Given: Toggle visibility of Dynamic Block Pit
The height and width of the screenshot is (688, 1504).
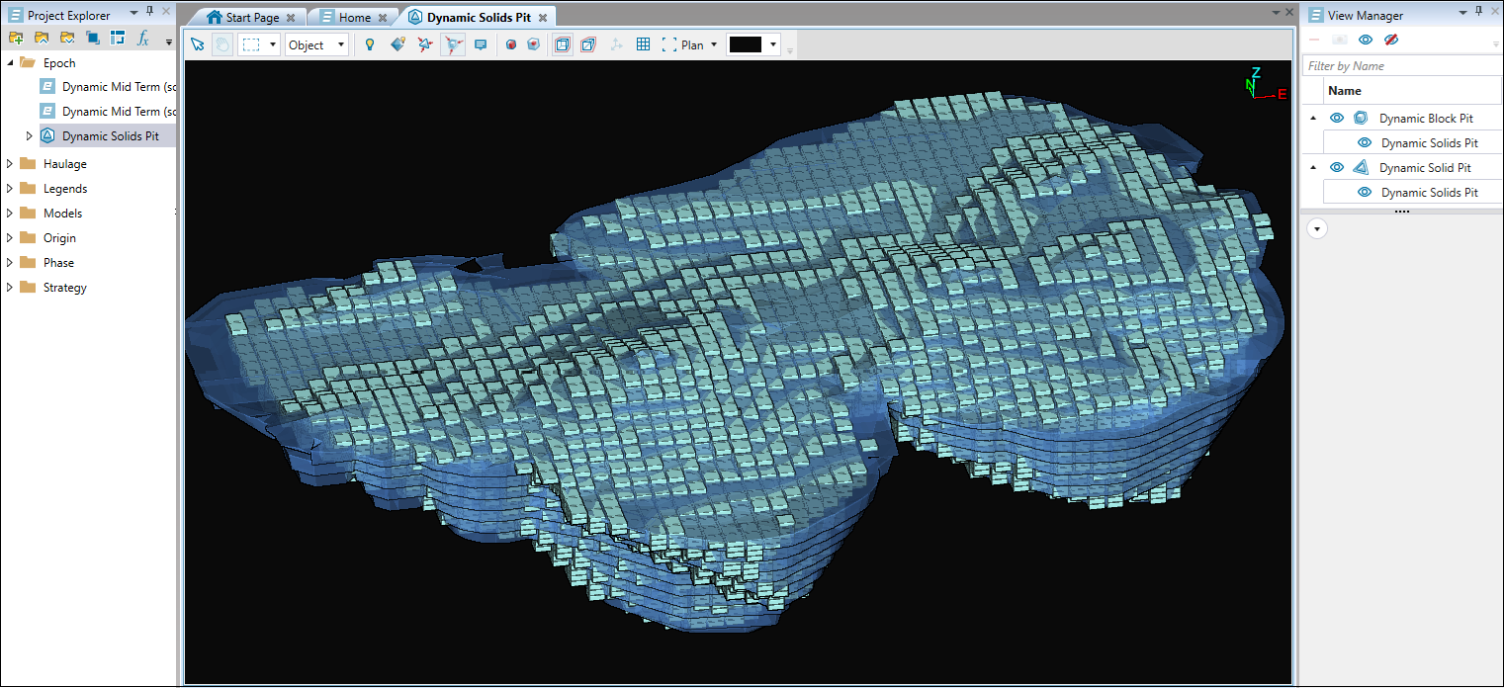Looking at the screenshot, I should (x=1337, y=119).
